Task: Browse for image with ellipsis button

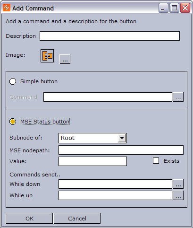Action: [65, 59]
